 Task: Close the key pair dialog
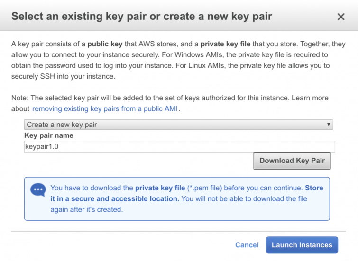[x=340, y=17]
